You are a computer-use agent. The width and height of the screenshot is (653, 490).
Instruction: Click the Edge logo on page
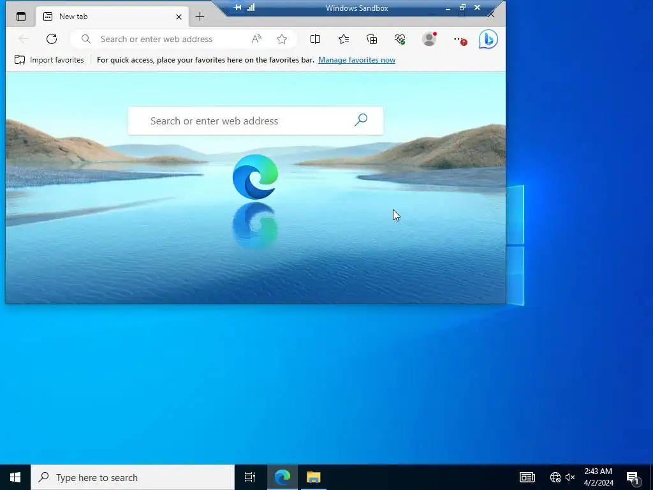click(255, 177)
